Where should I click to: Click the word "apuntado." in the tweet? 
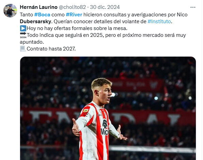[x=32, y=42]
